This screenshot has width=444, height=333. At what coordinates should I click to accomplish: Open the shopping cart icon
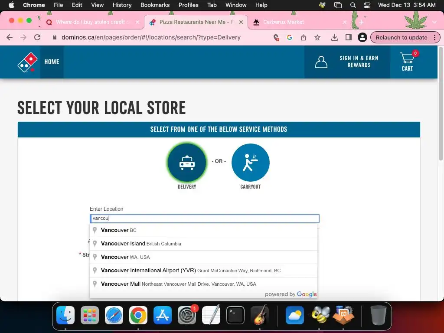coord(407,61)
